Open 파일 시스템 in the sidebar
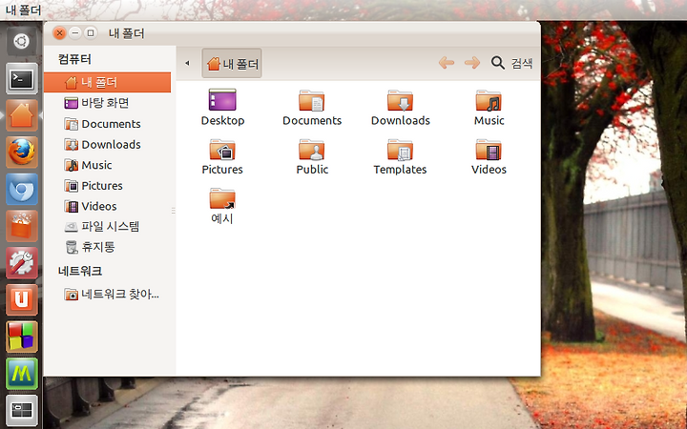Image resolution: width=687 pixels, height=429 pixels. pos(107,226)
